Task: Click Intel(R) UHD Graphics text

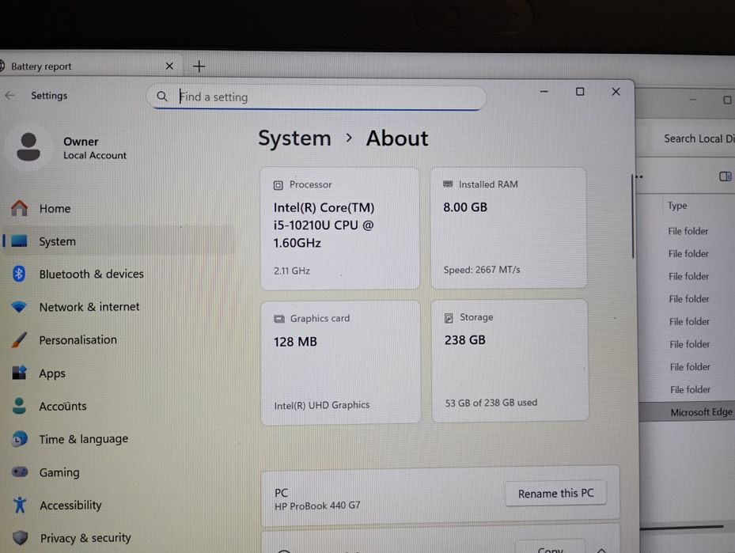Action: (x=321, y=405)
